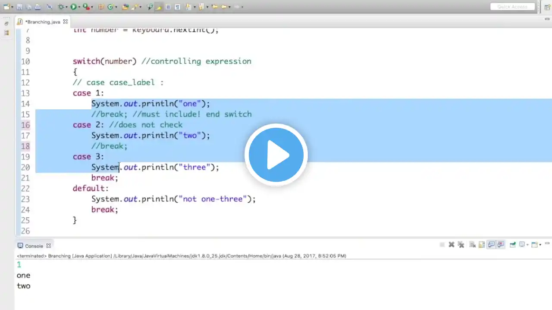Click the Print toolbar icon

(x=38, y=7)
